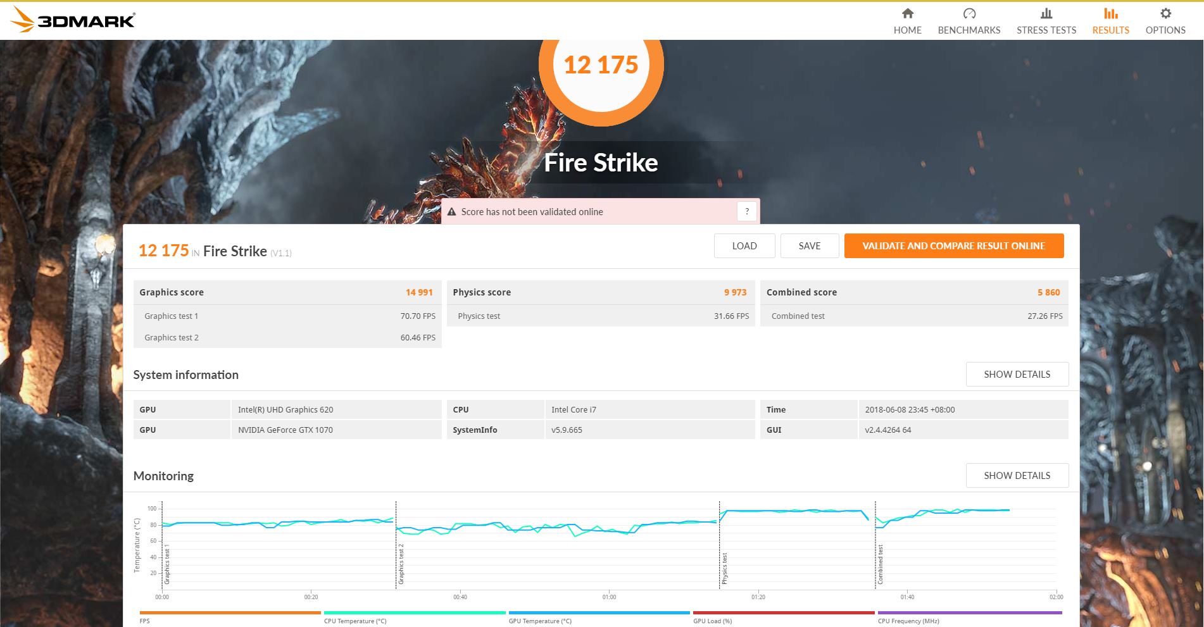Click NVIDIA GeForce GTX 1070 cell

coord(336,430)
